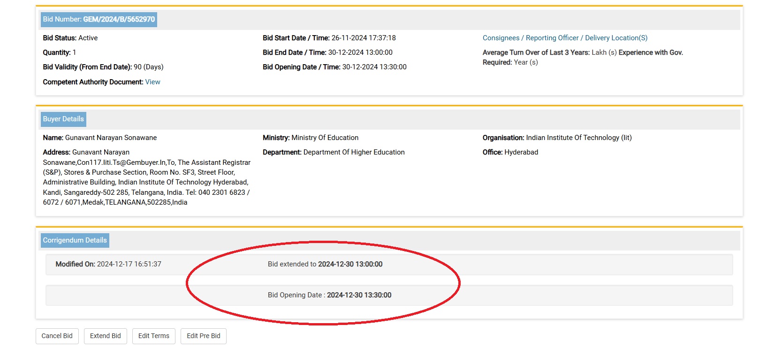Open Consignees / Reporting Officer / Delivery Location link
Screen dimensions: 767x347
(565, 38)
